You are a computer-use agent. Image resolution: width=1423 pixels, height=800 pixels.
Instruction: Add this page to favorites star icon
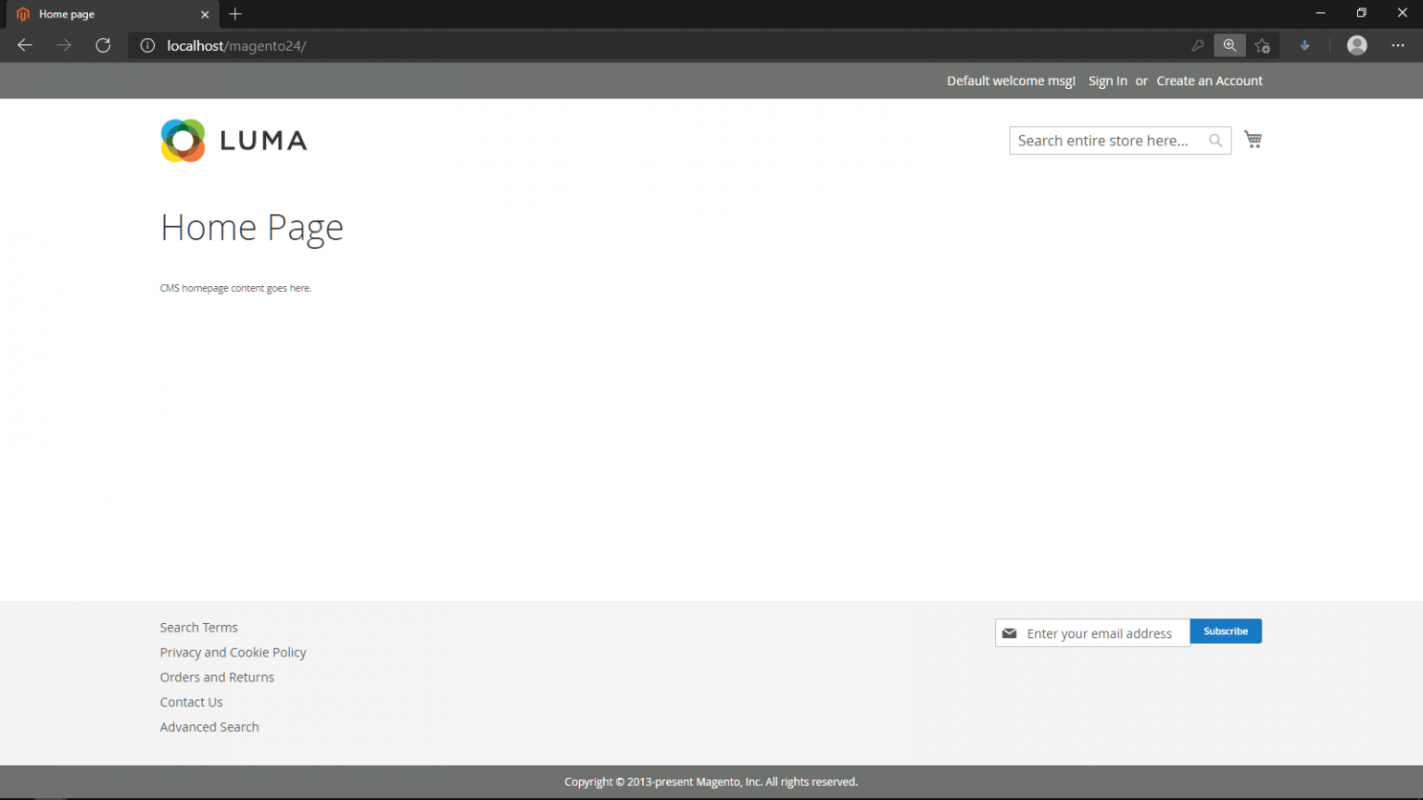click(x=1262, y=45)
